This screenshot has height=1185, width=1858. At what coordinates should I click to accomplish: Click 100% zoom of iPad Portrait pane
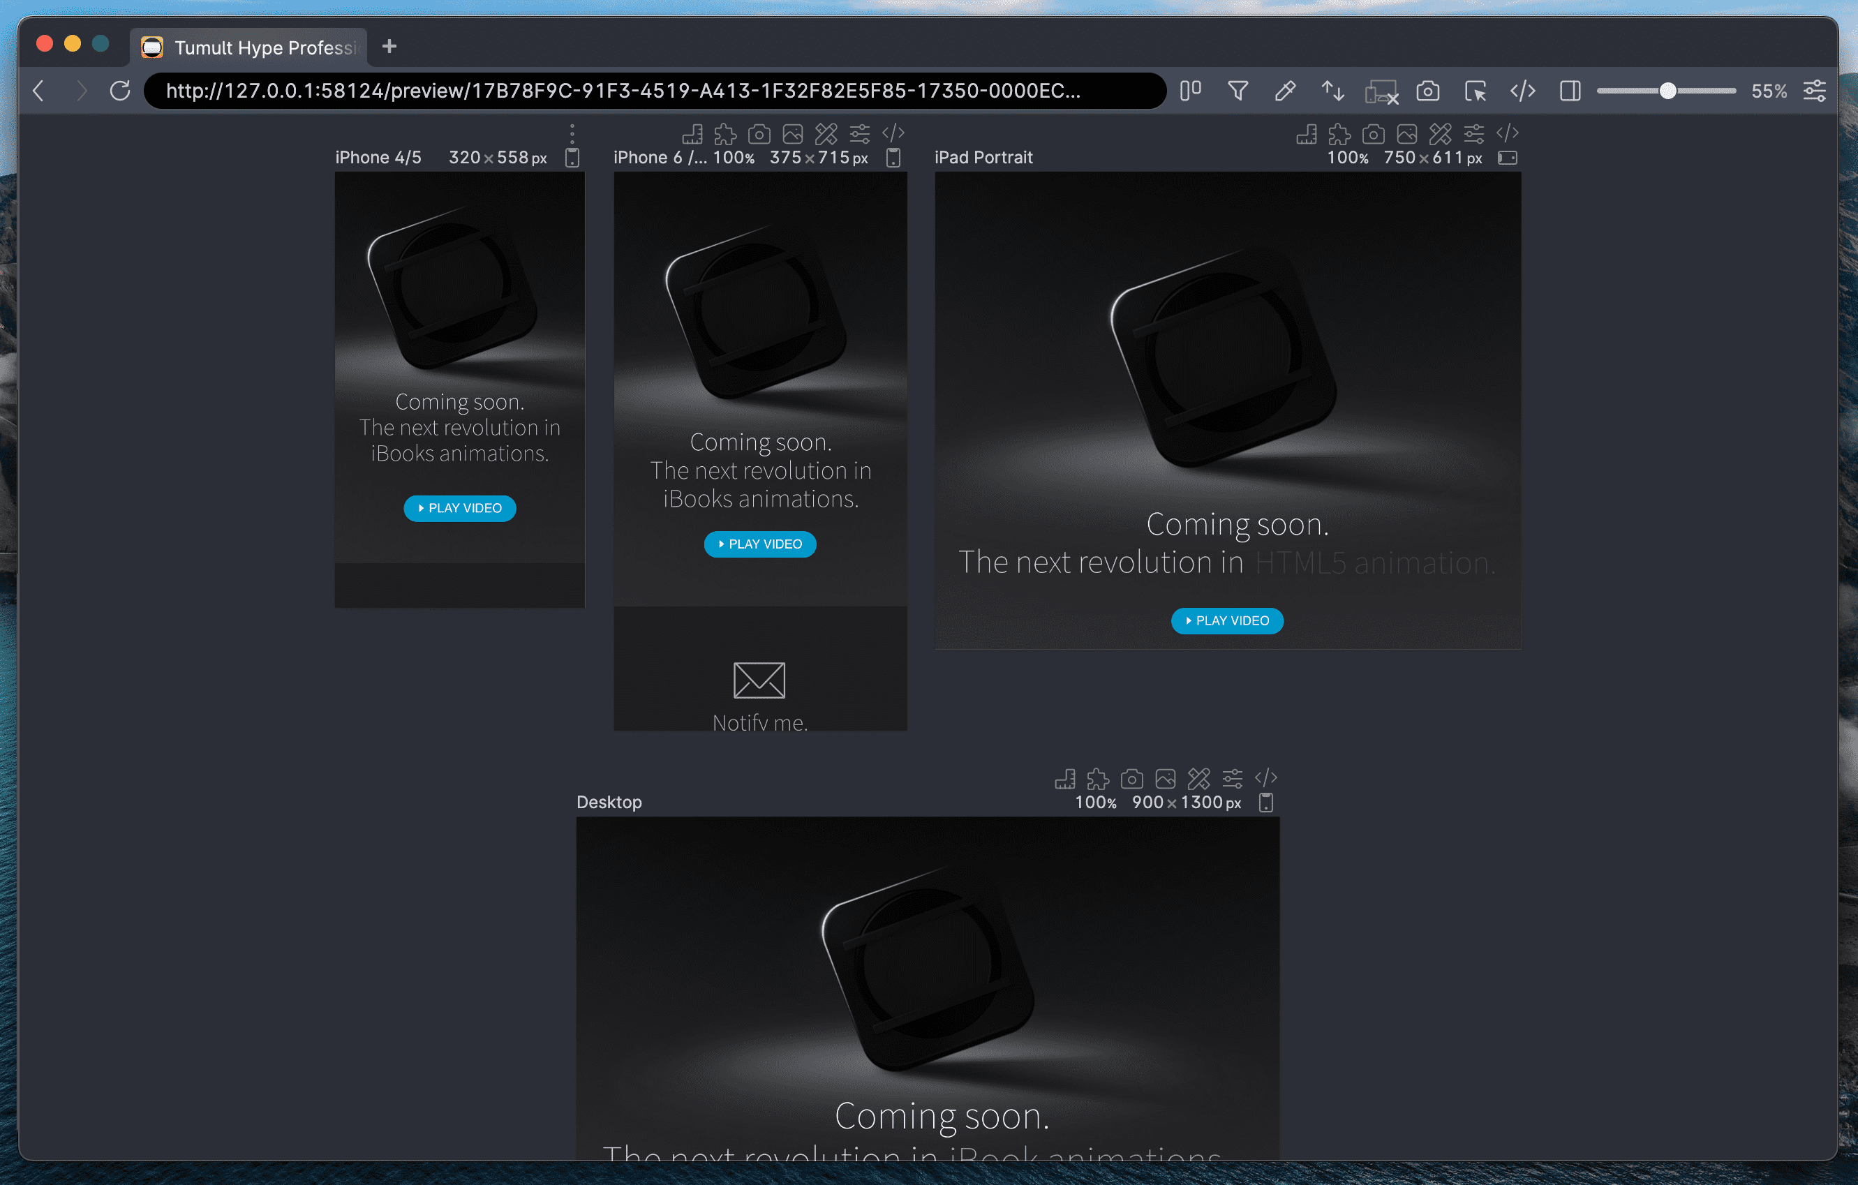point(1347,158)
